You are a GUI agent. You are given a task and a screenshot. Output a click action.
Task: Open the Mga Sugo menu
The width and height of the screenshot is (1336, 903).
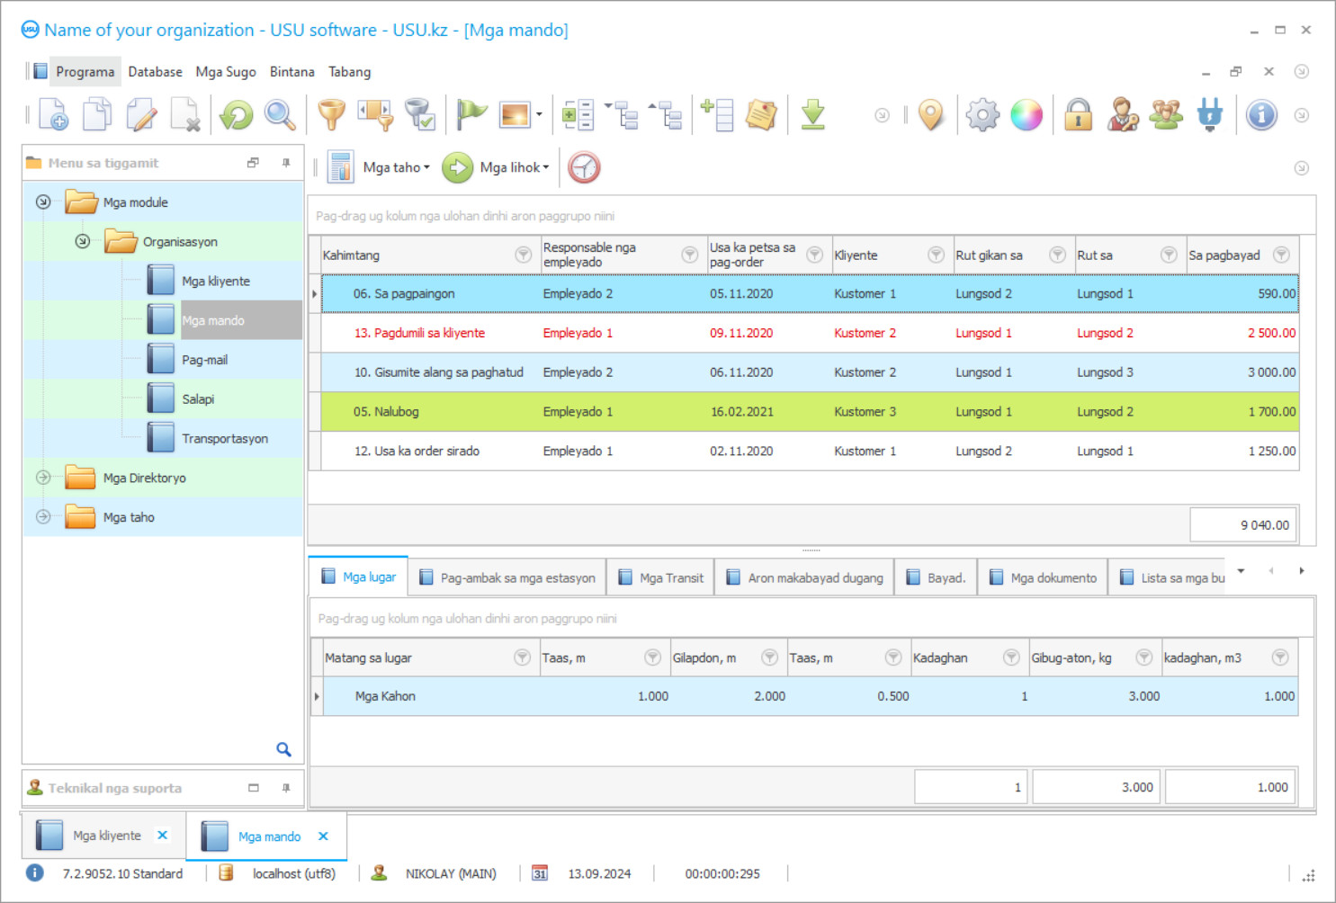pyautogui.click(x=225, y=72)
